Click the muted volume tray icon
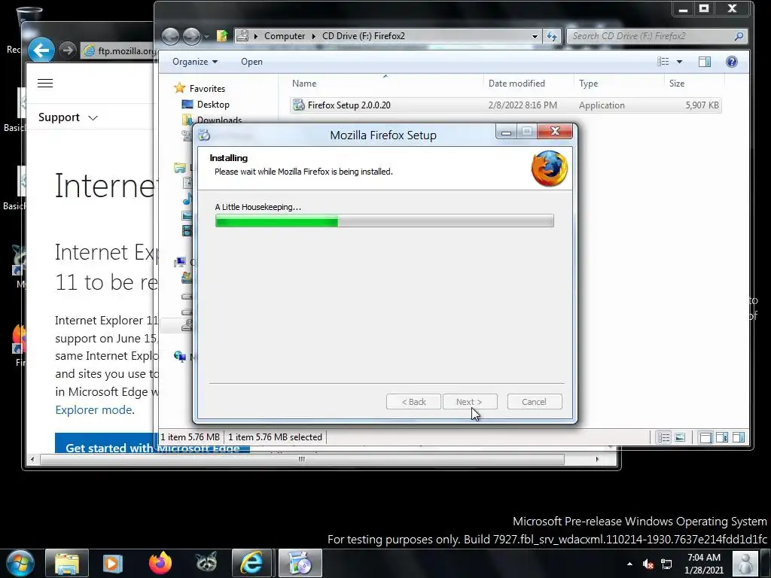The height and width of the screenshot is (578, 771). coord(648,564)
